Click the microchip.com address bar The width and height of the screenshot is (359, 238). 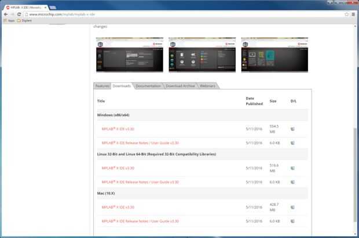(x=184, y=14)
